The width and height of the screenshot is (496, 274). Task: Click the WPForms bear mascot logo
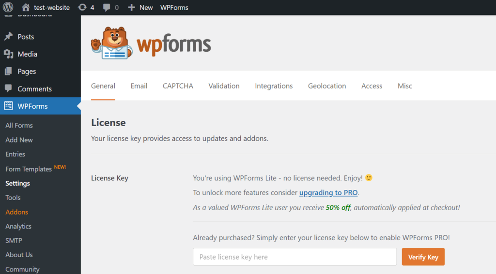point(111,44)
